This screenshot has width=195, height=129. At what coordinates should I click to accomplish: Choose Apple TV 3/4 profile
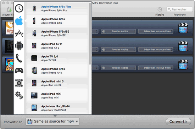coord(57,58)
